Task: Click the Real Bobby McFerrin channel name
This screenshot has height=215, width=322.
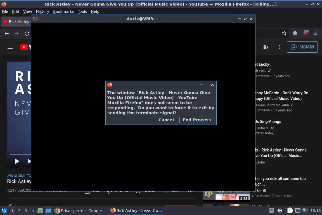Action: [272, 105]
